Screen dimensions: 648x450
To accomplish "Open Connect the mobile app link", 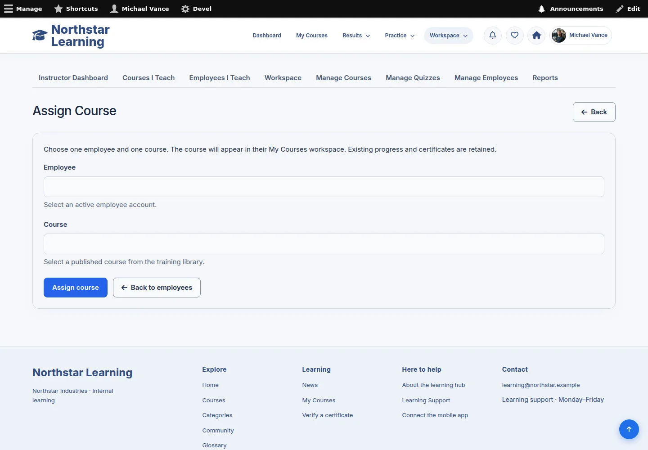I will click(x=435, y=415).
